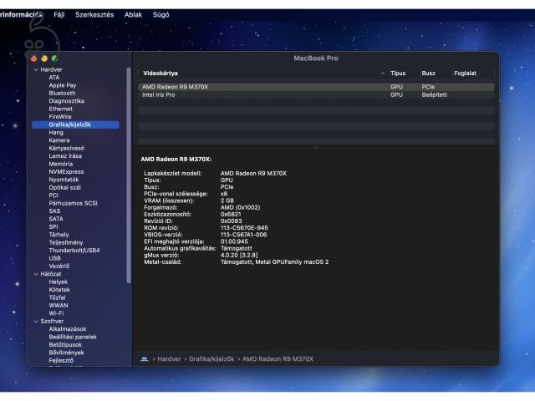Select SAS in the sidebar
Viewport: 535px width, 401px height.
pyautogui.click(x=54, y=211)
